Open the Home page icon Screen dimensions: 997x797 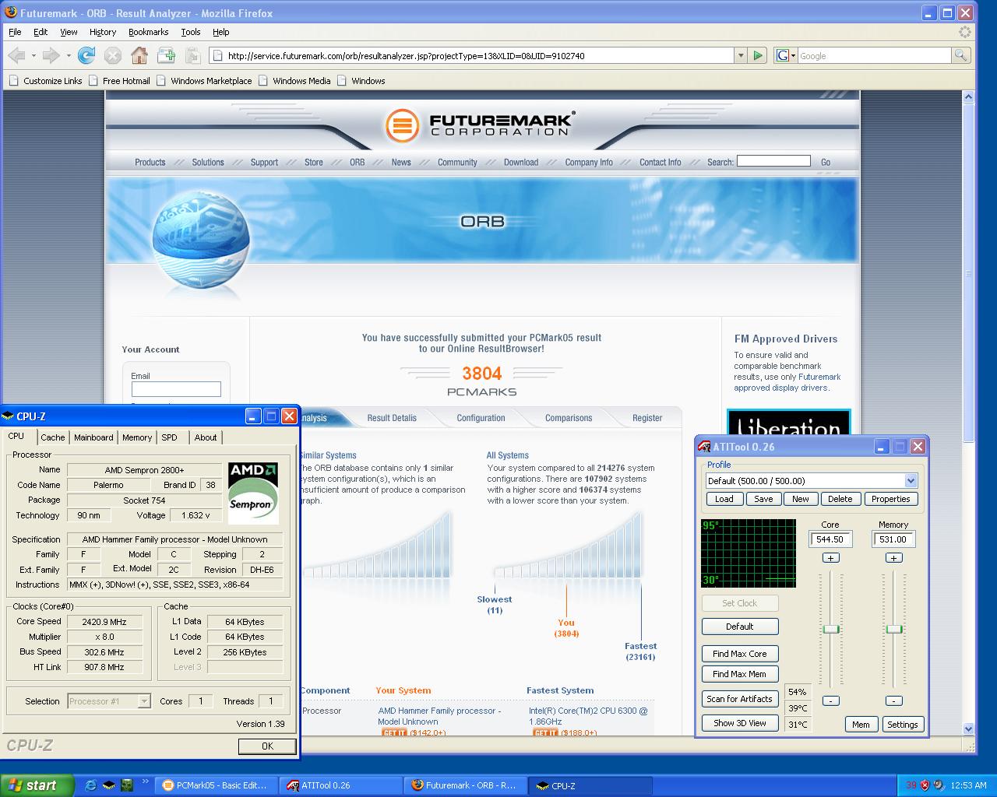(x=139, y=55)
